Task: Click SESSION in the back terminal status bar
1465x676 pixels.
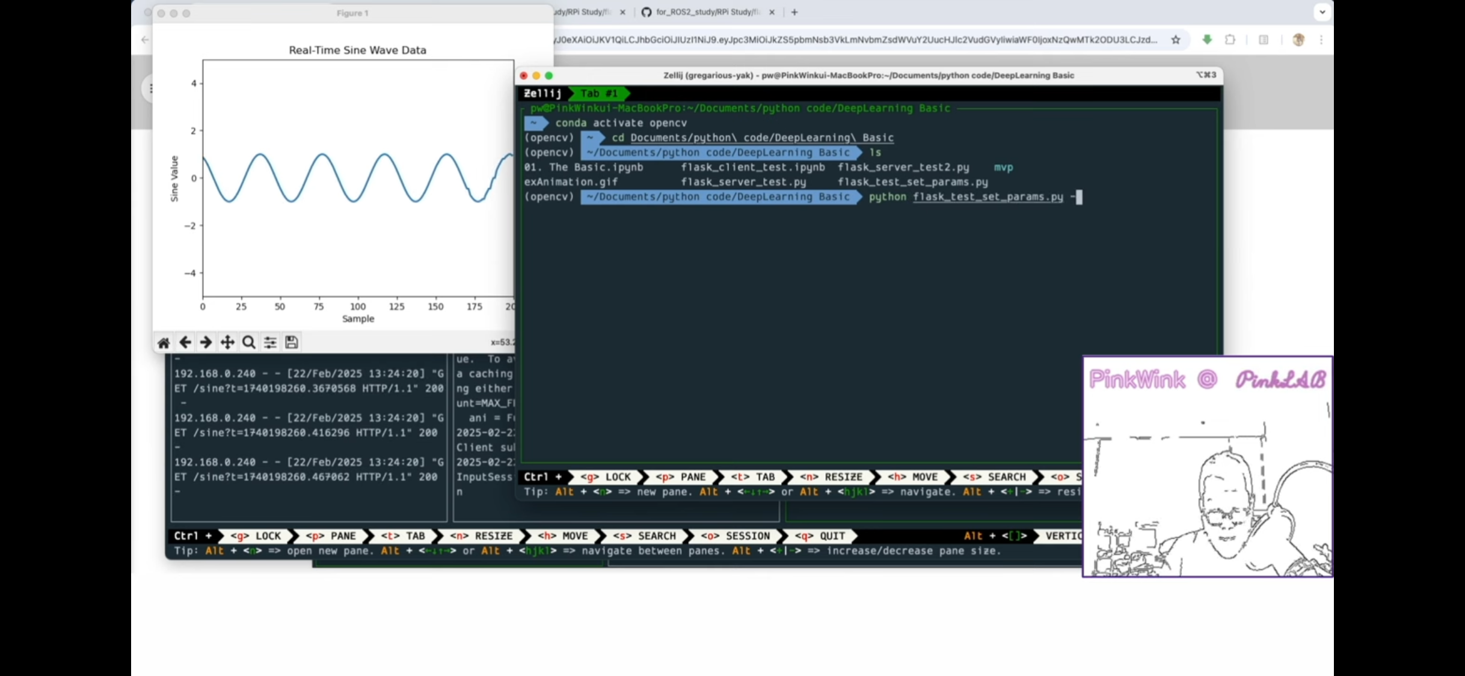Action: (735, 536)
